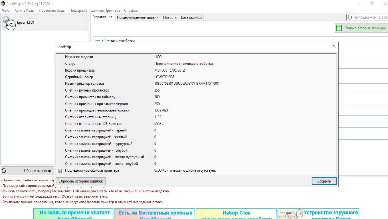
Task: Click the Только базовые функции button
Action: [361, 28]
